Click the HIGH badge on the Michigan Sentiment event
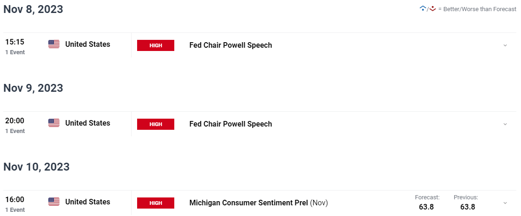Image resolution: width=521 pixels, height=216 pixels. click(x=156, y=203)
